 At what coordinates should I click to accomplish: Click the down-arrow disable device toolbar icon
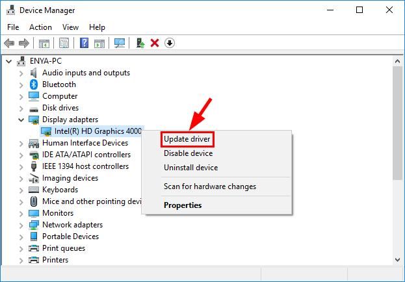170,43
